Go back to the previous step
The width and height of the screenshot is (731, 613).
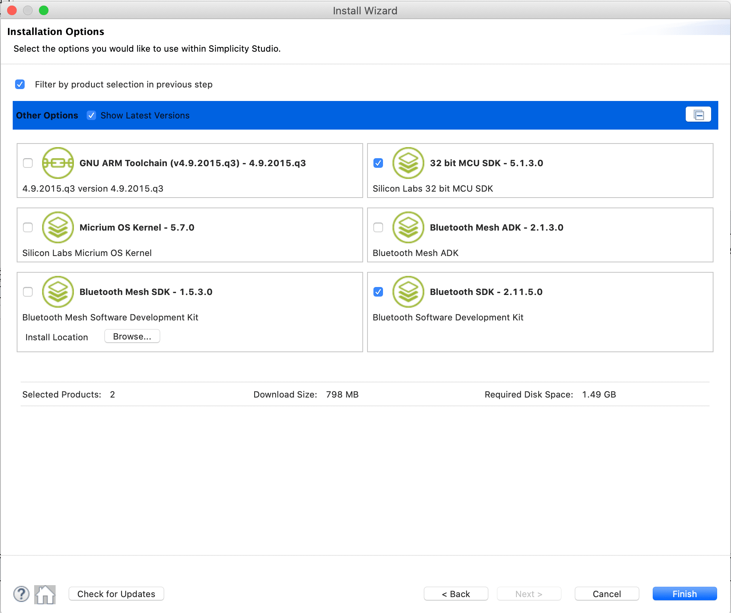pyautogui.click(x=456, y=594)
